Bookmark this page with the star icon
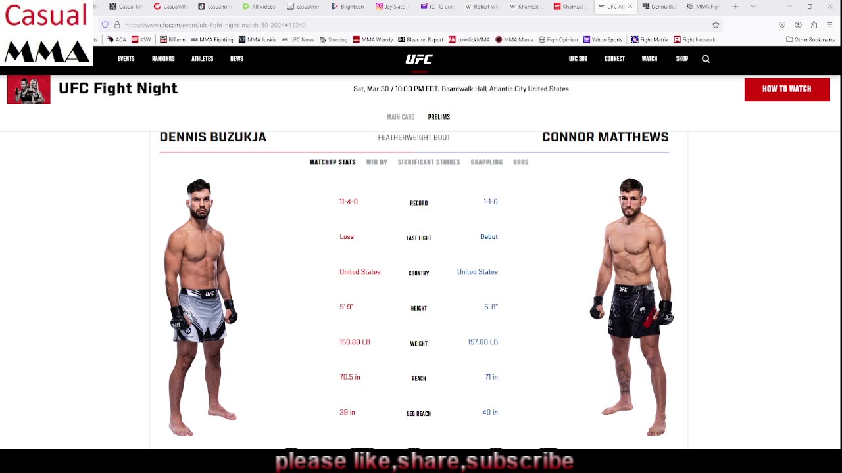The width and height of the screenshot is (842, 473). pos(716,25)
